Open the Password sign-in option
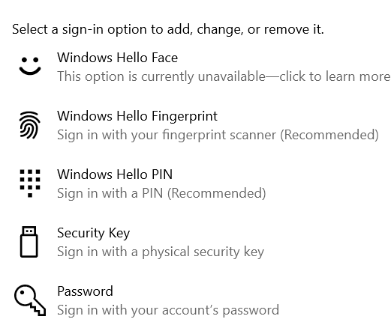Viewport: 391px width, 334px height. [85, 291]
